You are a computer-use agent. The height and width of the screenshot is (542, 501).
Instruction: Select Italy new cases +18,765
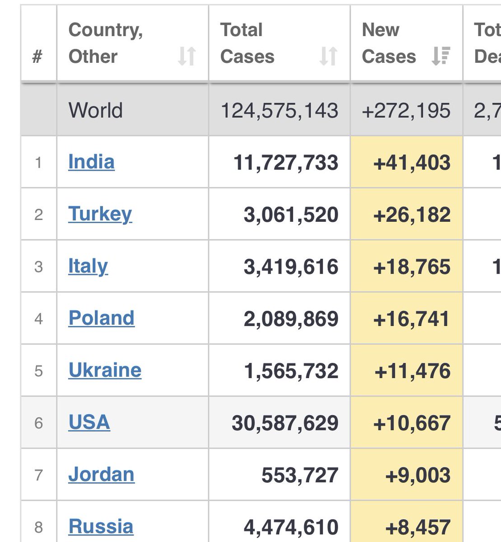pyautogui.click(x=412, y=266)
